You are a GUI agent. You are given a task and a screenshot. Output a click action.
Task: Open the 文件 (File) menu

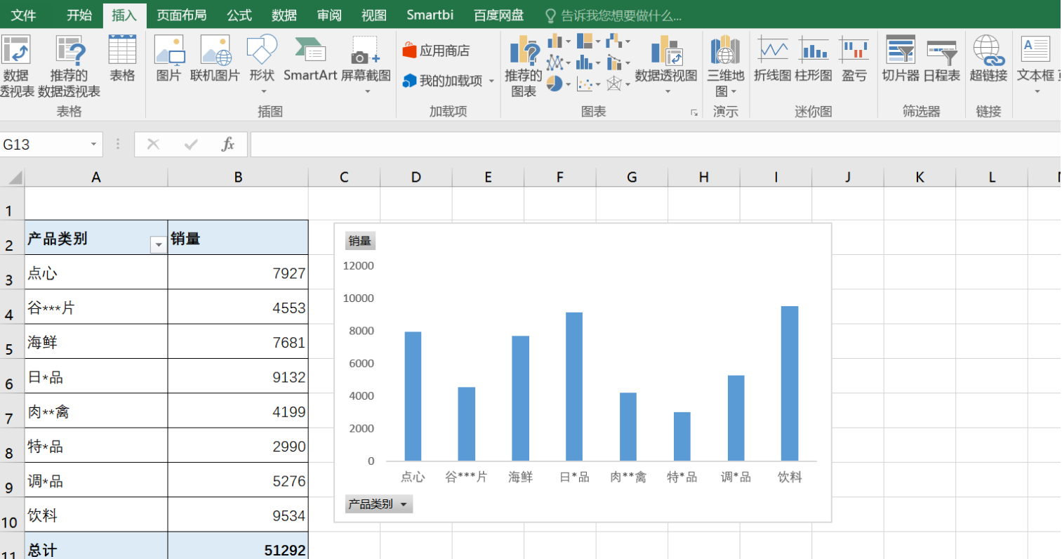point(23,15)
